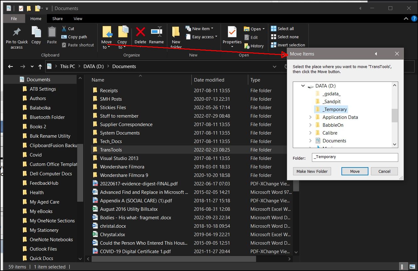Click the Delete icon in the ribbon
The width and height of the screenshot is (418, 271).
(140, 32)
